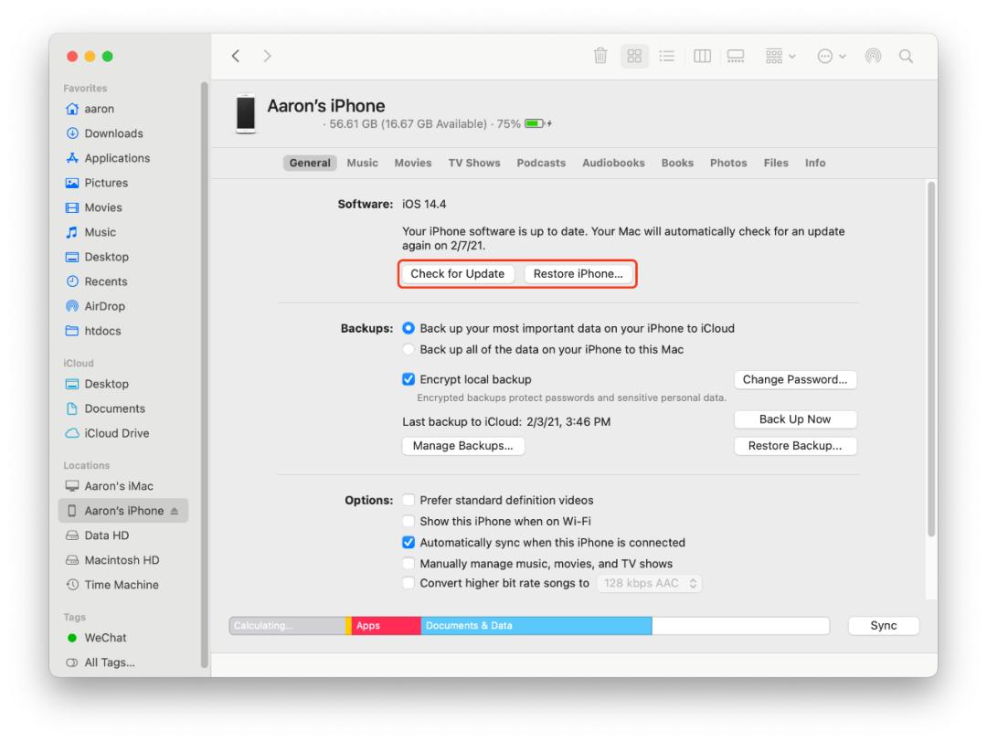Click the Trash icon in the toolbar

(x=600, y=56)
